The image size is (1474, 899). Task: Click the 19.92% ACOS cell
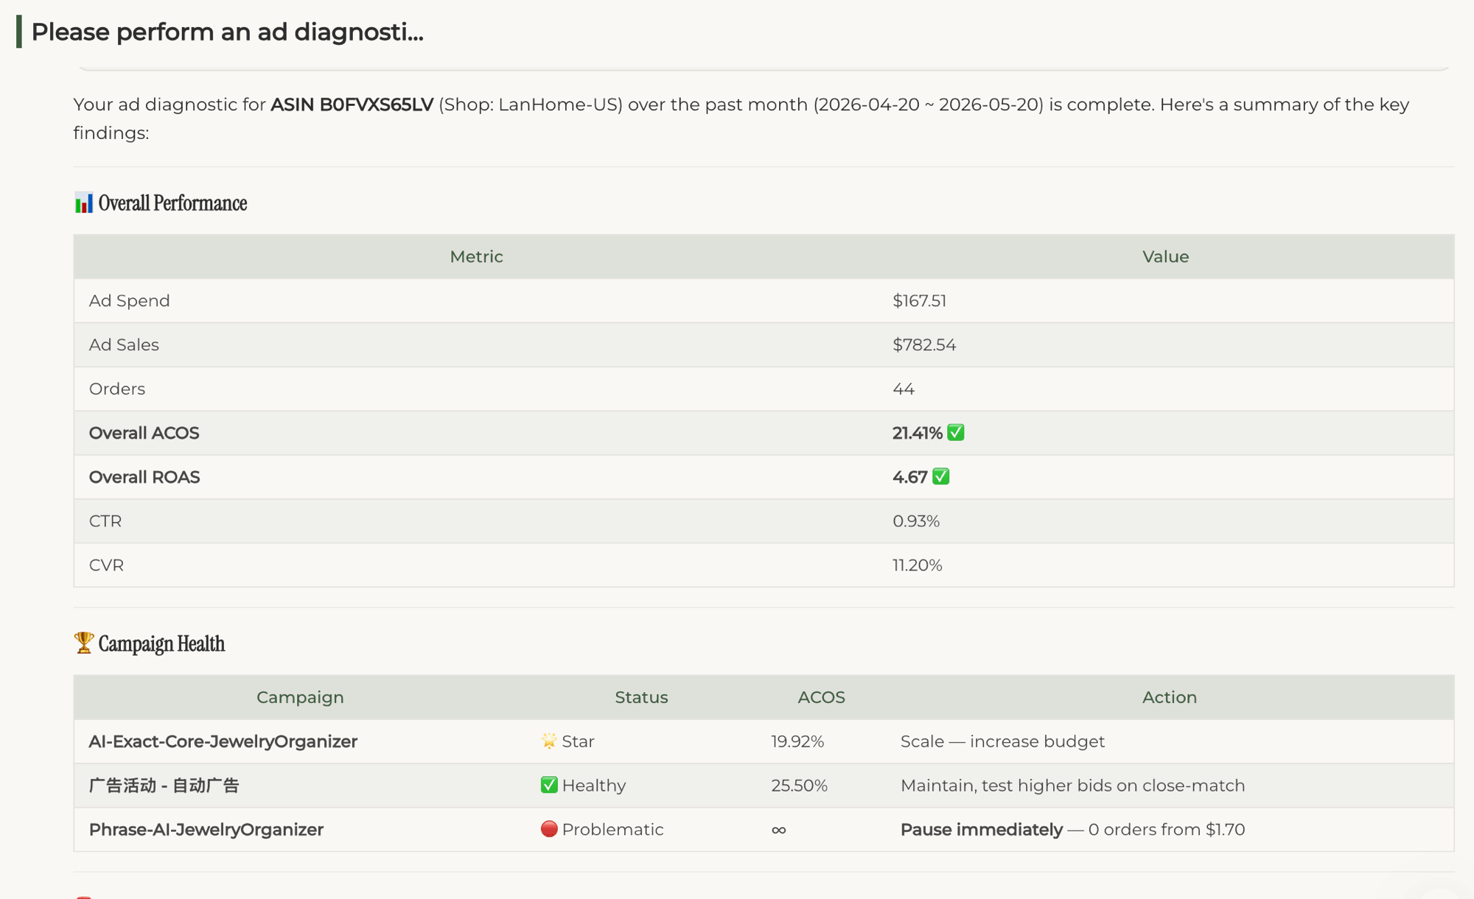point(797,741)
